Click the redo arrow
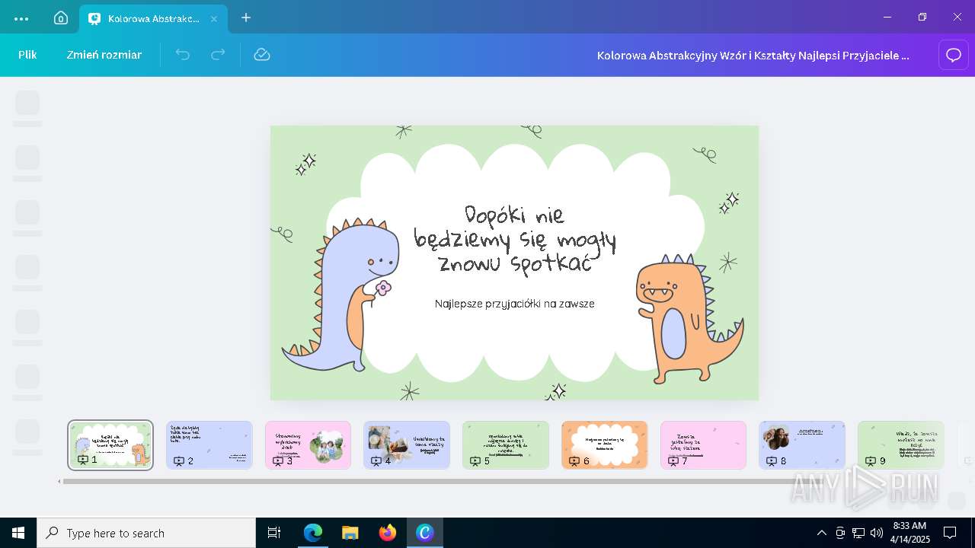Image resolution: width=975 pixels, height=548 pixels. click(x=218, y=55)
